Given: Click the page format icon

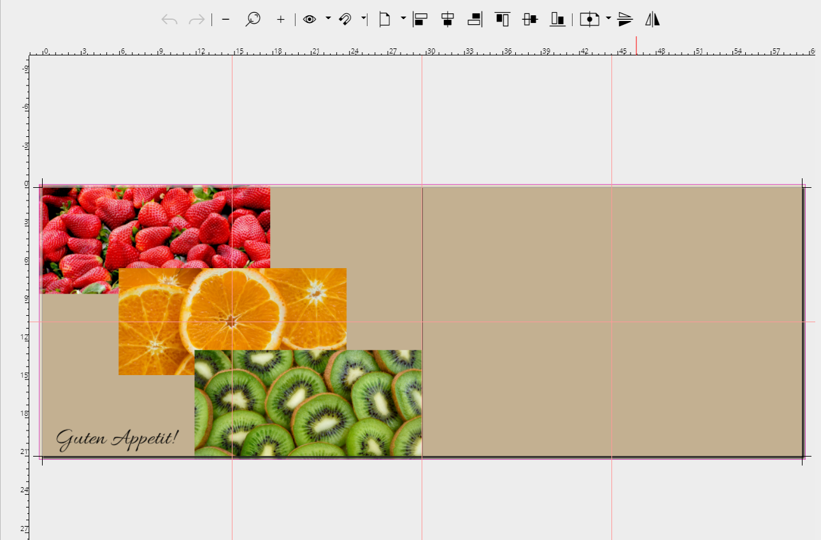Looking at the screenshot, I should (385, 20).
